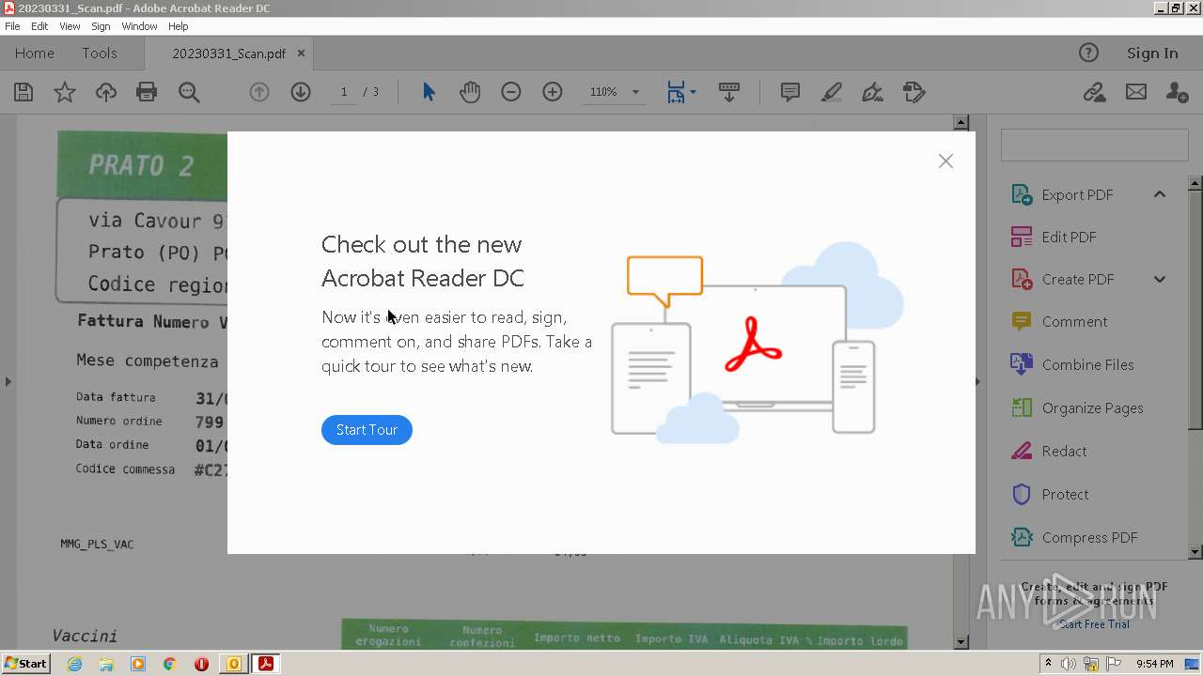Click the Start Free Trial link
Image resolution: width=1203 pixels, height=676 pixels.
click(1094, 624)
